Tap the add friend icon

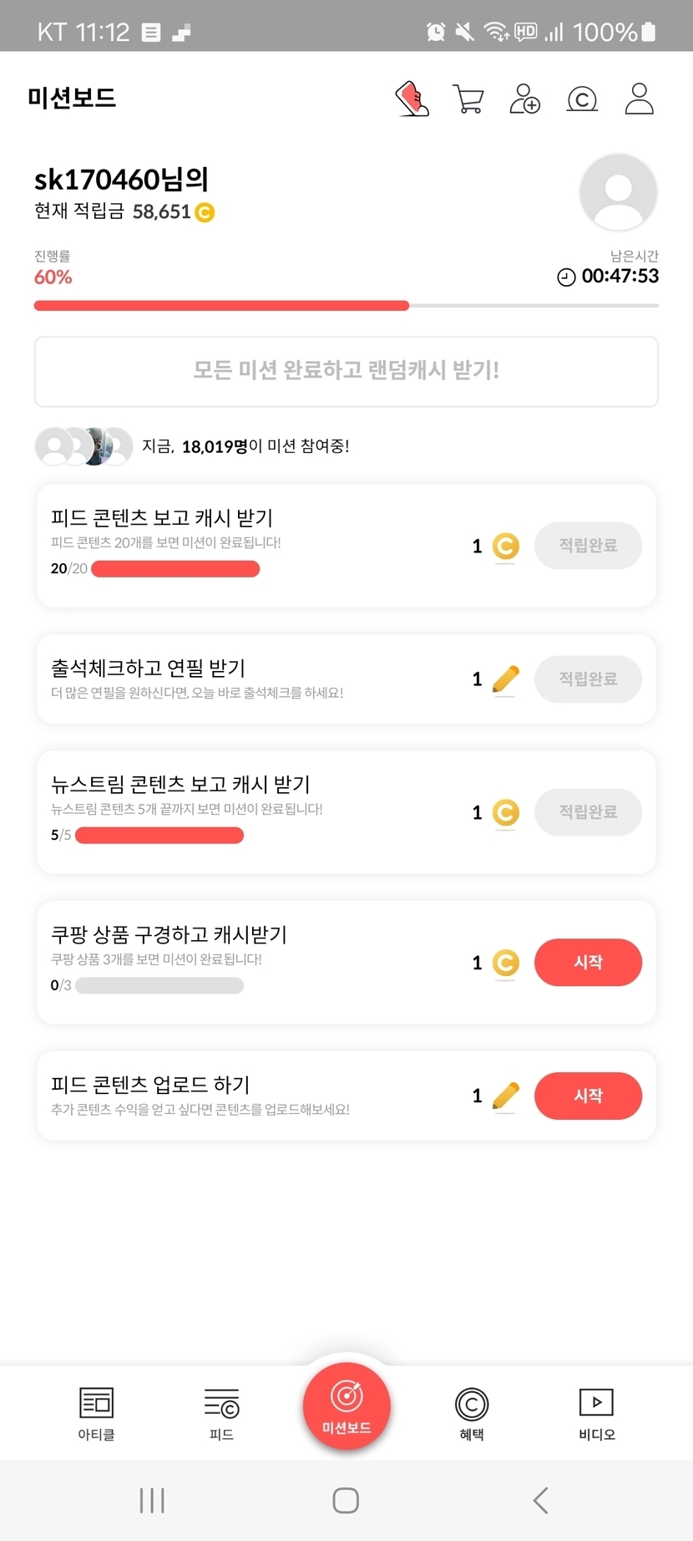[524, 99]
